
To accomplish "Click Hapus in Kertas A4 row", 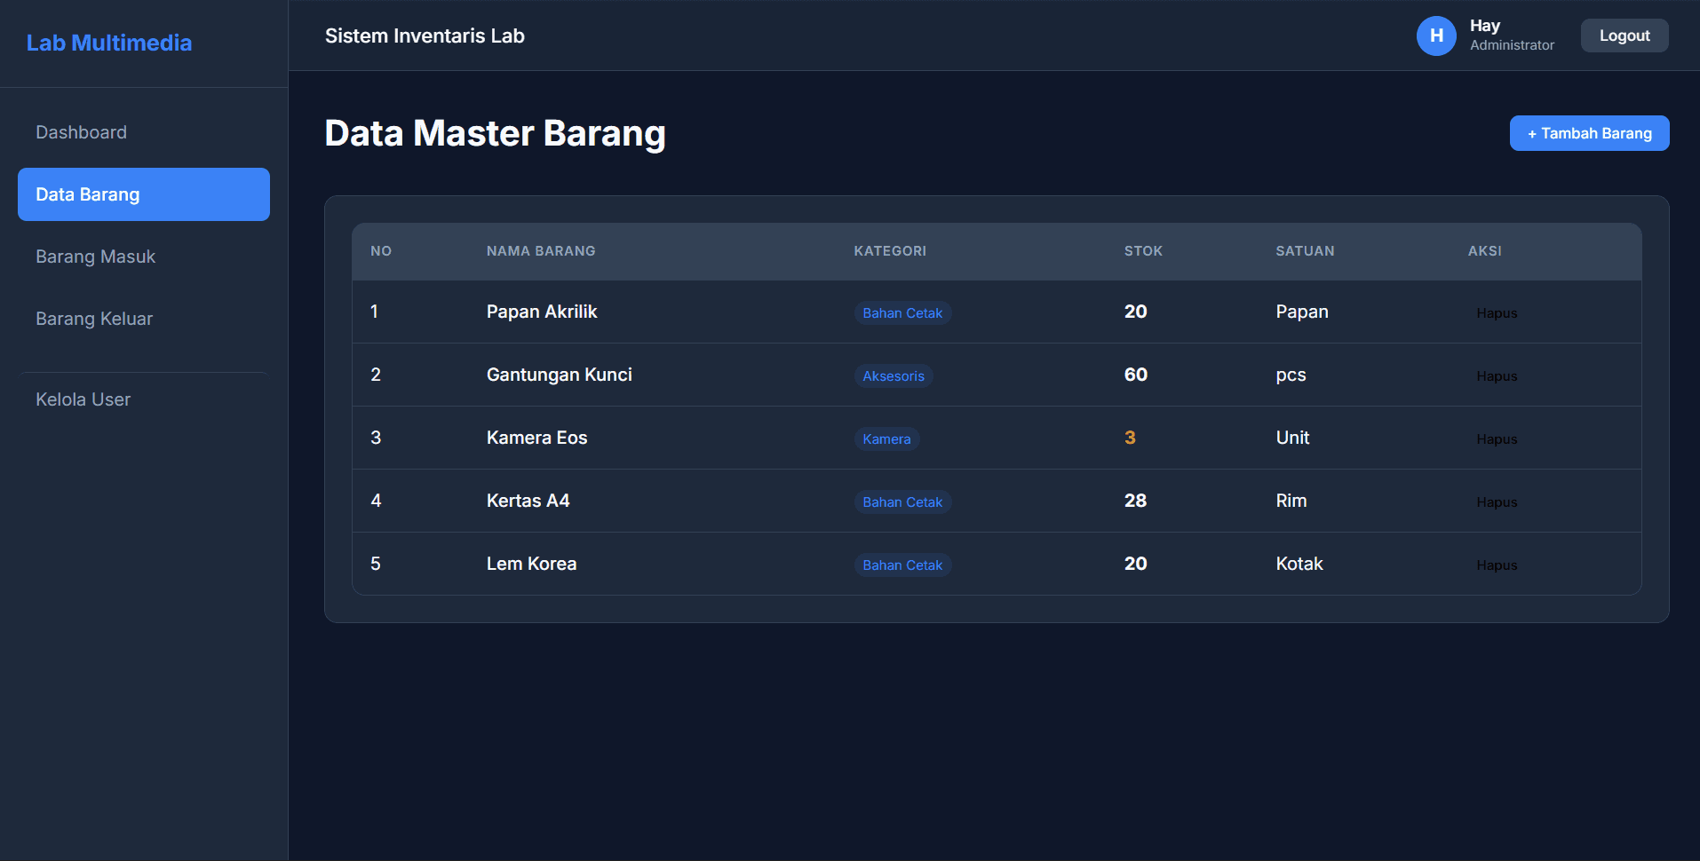I will coord(1497,502).
